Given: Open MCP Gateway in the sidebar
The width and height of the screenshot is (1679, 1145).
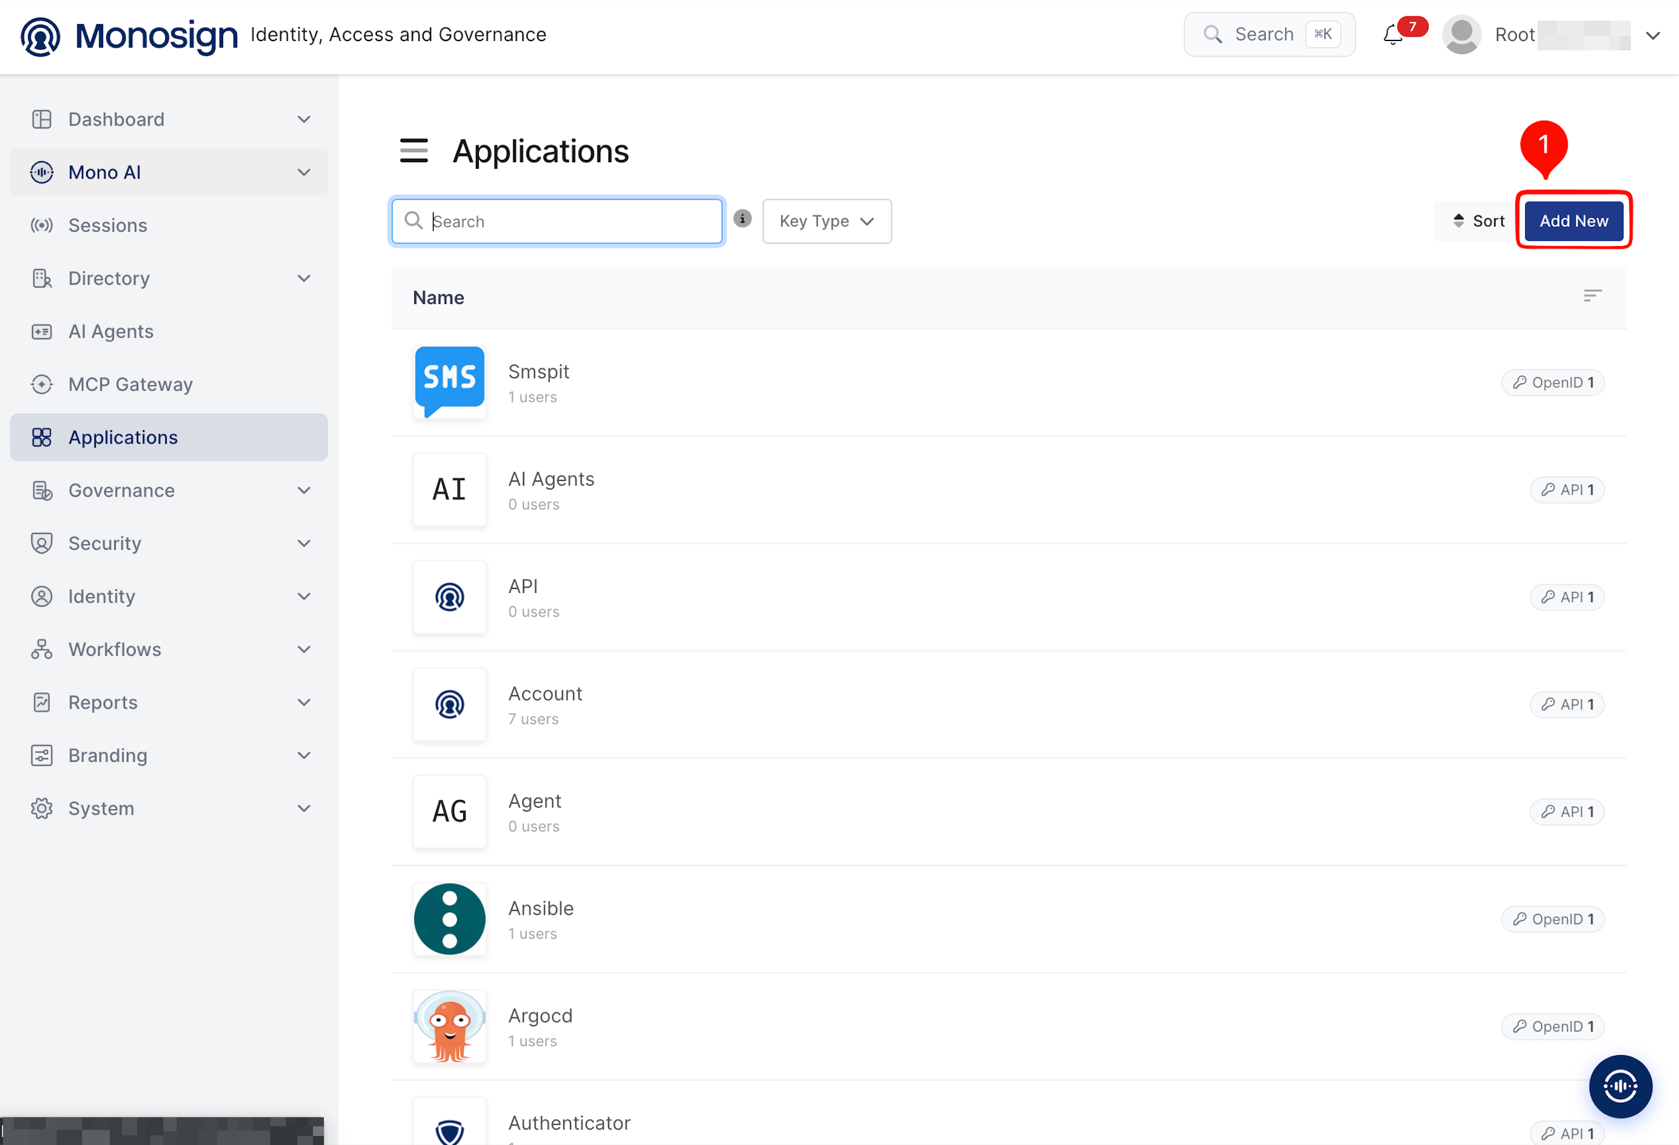Looking at the screenshot, I should pos(168,384).
